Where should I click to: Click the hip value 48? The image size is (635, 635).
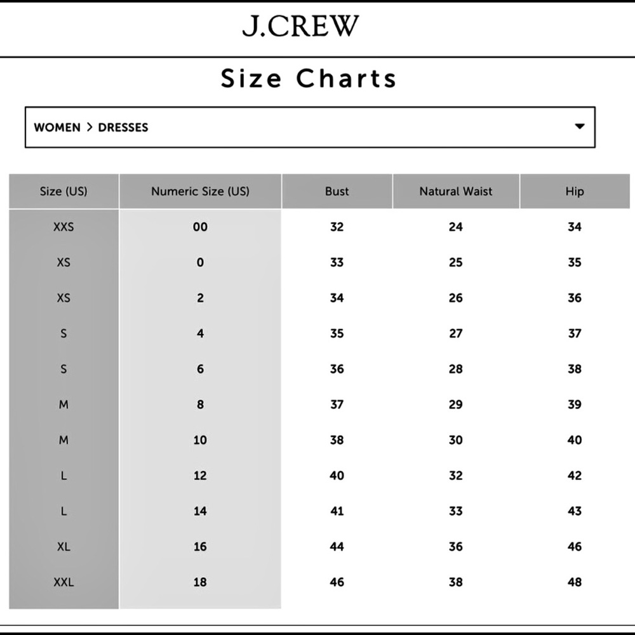pos(575,582)
